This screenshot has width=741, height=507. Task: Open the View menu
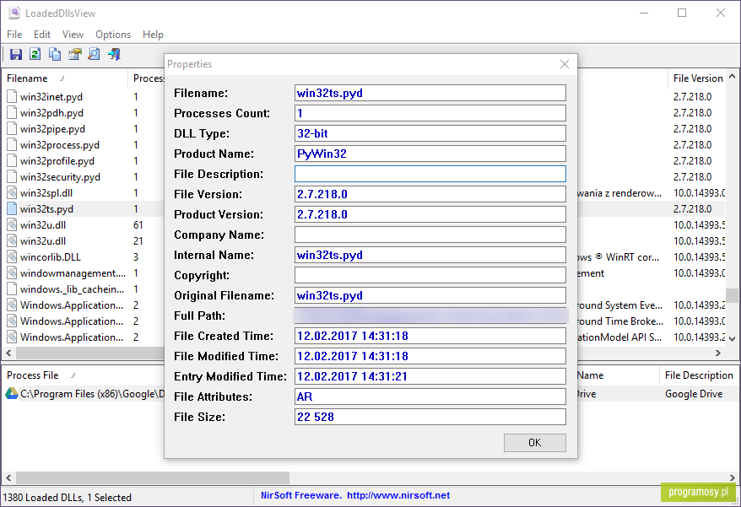(73, 35)
